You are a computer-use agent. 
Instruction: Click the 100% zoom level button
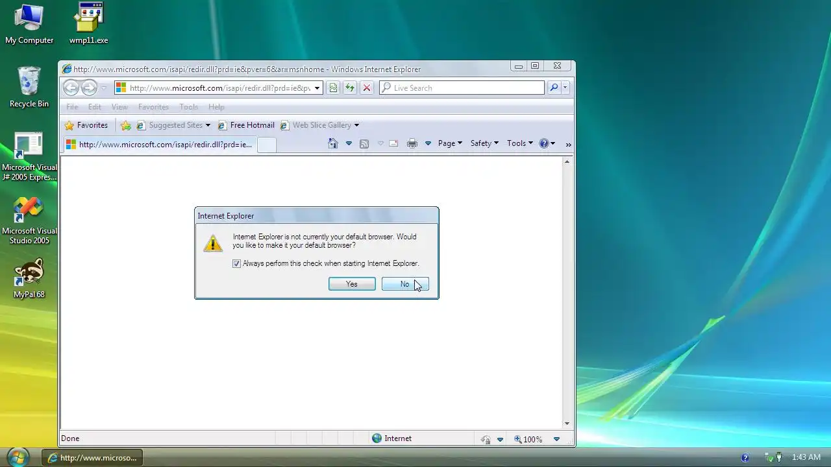click(x=528, y=439)
